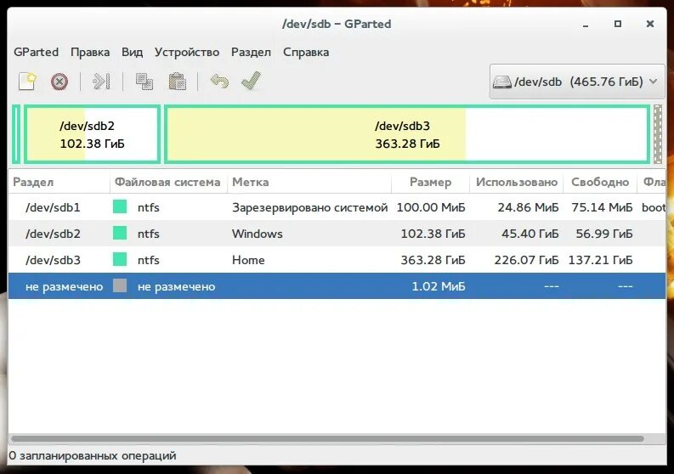Click the '24.86 МиБ' used cell

tap(529, 207)
